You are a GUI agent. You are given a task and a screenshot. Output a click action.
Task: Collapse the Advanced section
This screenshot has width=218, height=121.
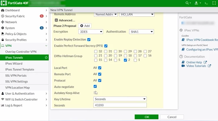(56, 20)
